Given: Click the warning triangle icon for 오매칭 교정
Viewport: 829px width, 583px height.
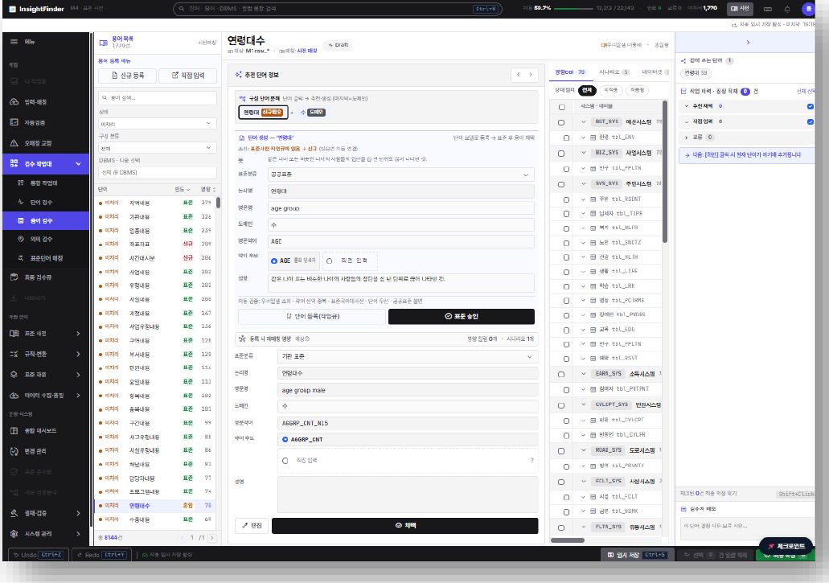Looking at the screenshot, I should [14, 142].
